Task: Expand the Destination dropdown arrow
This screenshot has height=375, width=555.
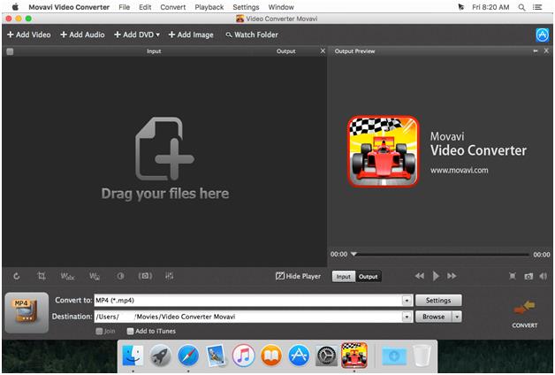Action: click(x=407, y=317)
